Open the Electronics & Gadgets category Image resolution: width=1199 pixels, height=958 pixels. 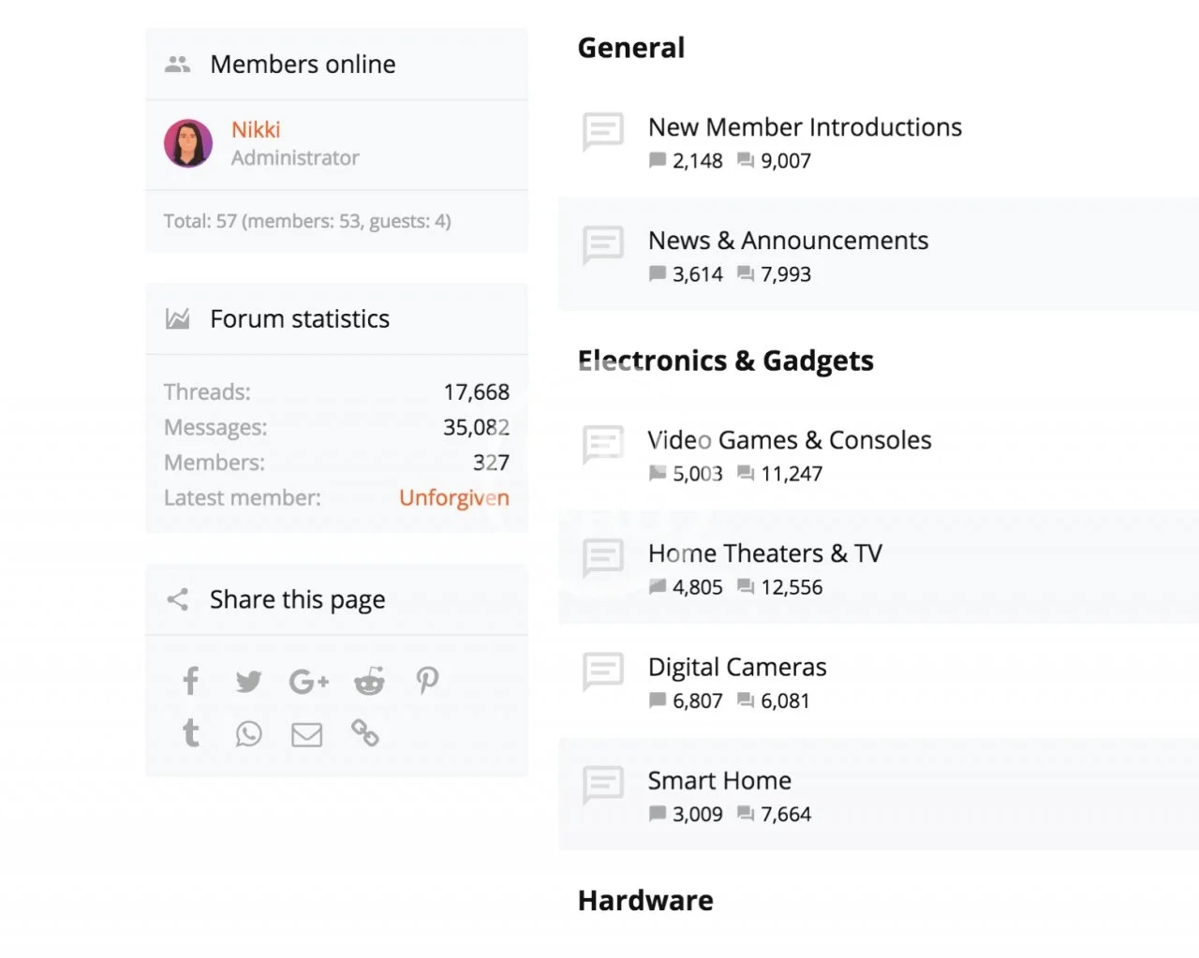pos(725,361)
